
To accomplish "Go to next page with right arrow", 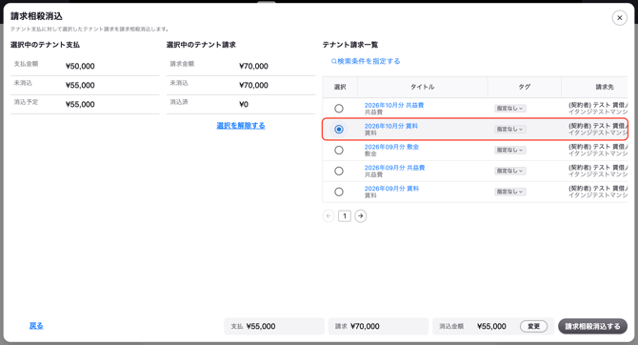I will click(361, 216).
